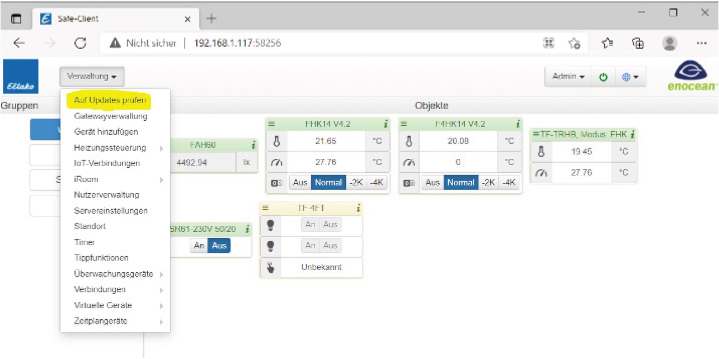This screenshot has height=359, width=719.
Task: Click the Eltako logo
Action: coord(20,77)
